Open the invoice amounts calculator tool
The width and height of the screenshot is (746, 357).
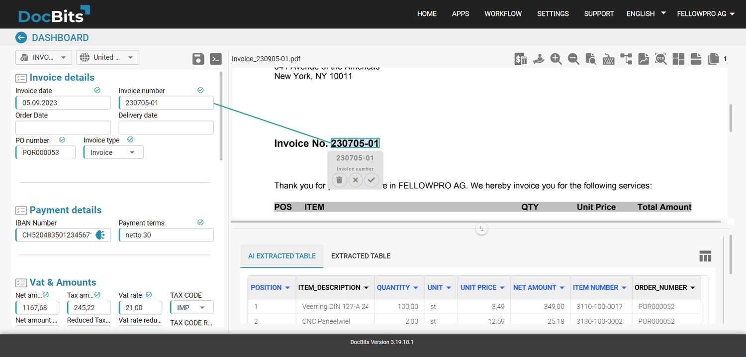coord(521,59)
